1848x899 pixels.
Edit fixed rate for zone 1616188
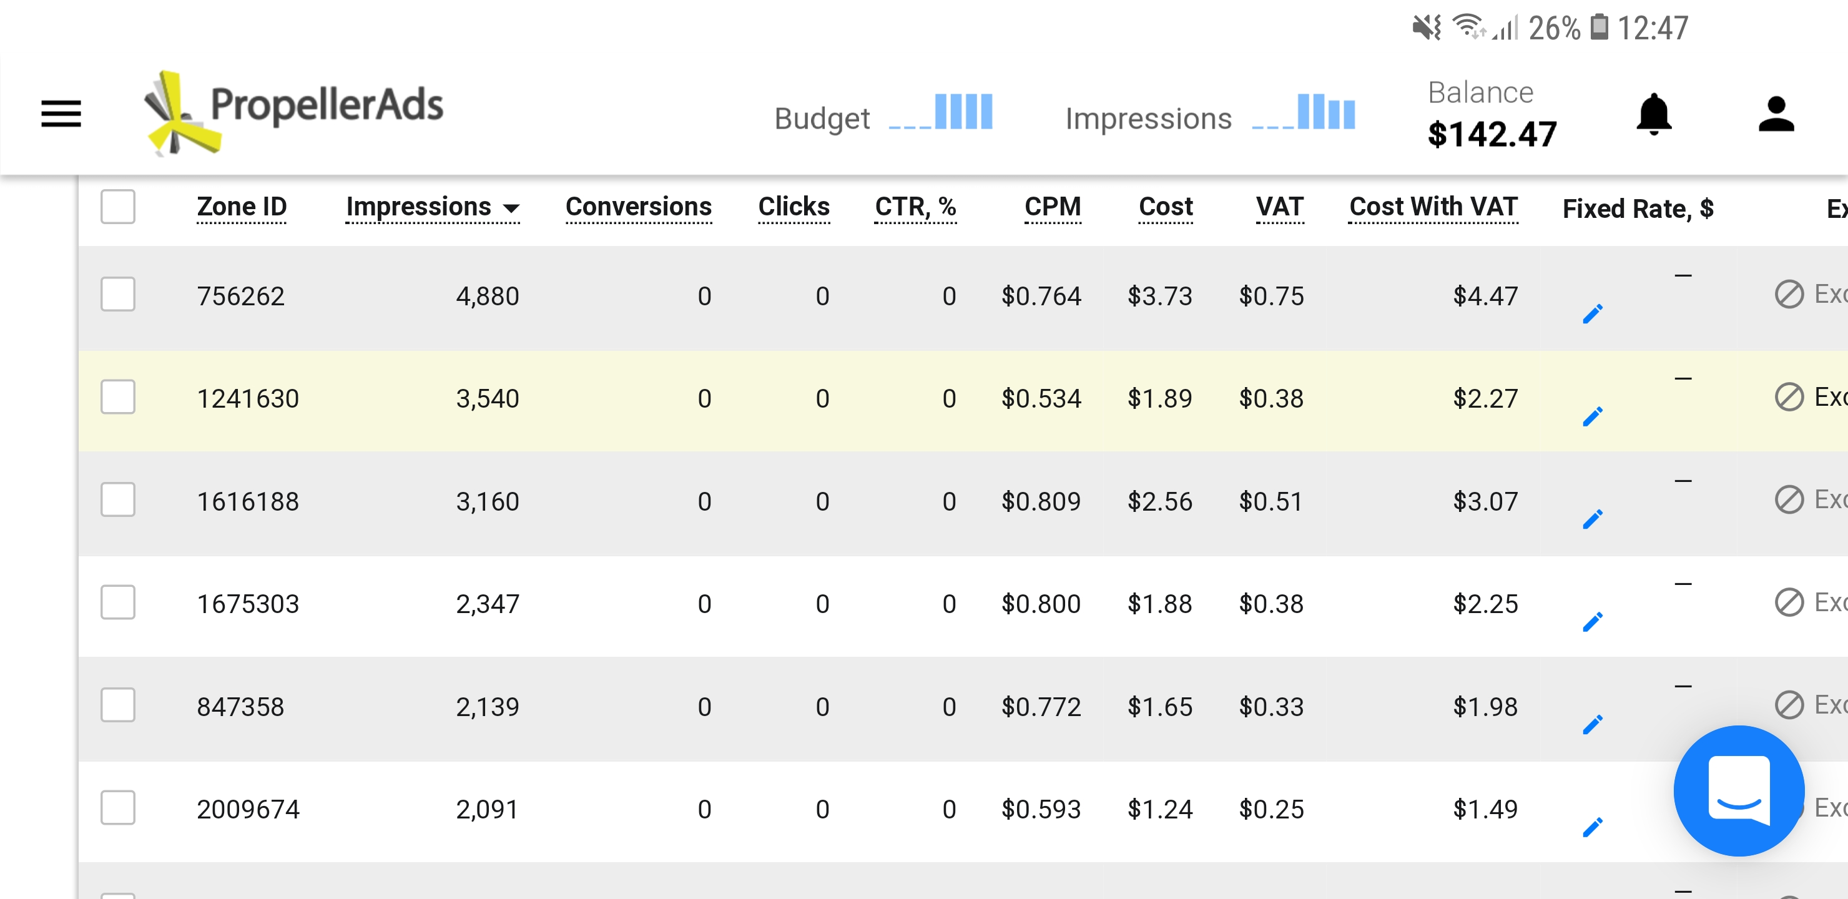coord(1592,519)
